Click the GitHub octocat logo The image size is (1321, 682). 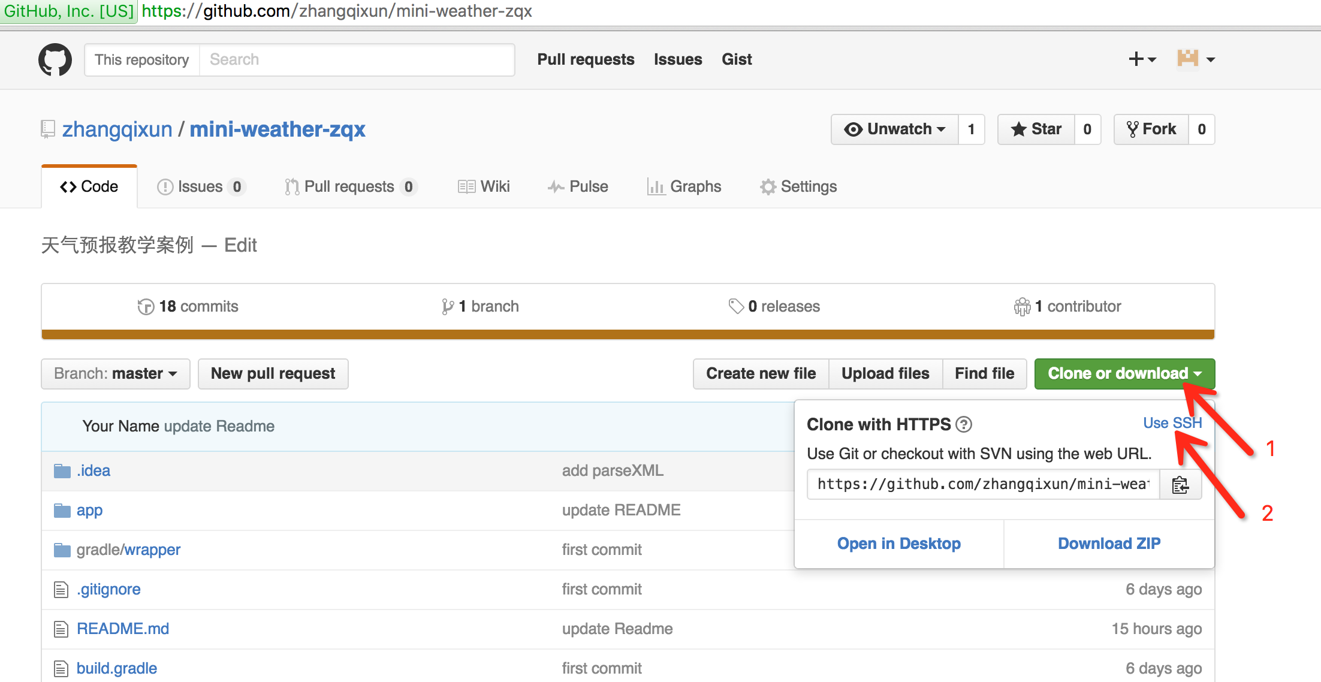pos(55,59)
